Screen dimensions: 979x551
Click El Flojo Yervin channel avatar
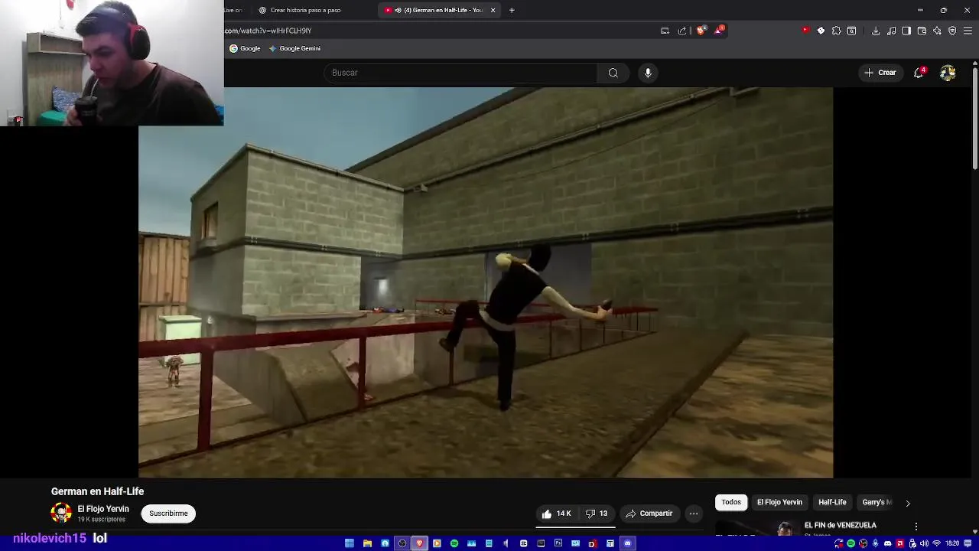coord(61,513)
